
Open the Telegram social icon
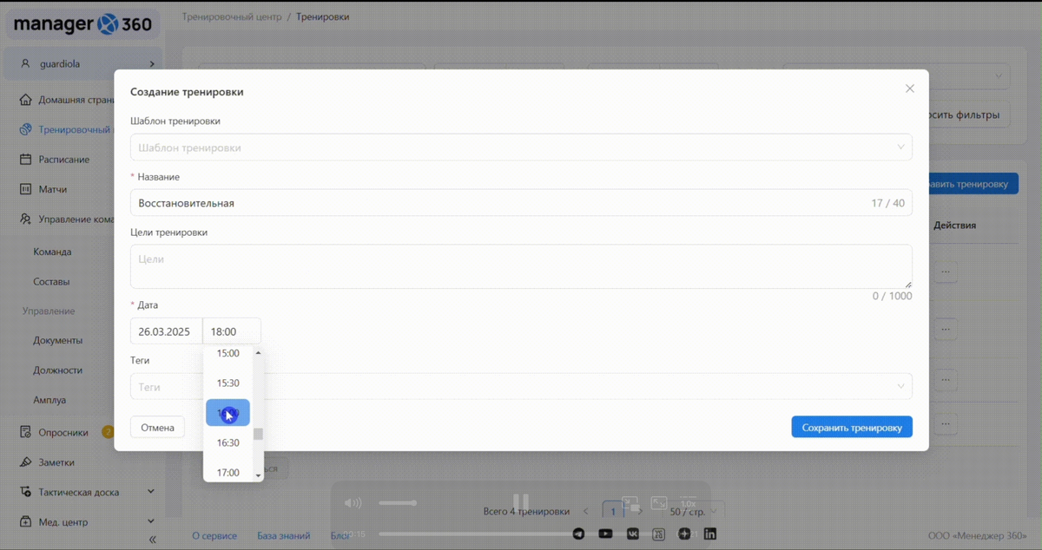pyautogui.click(x=578, y=534)
